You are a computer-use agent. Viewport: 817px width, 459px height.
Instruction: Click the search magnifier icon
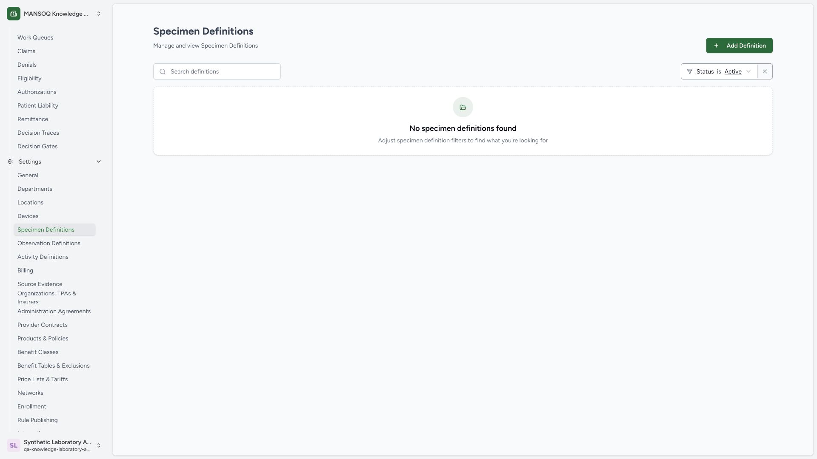pos(163,71)
